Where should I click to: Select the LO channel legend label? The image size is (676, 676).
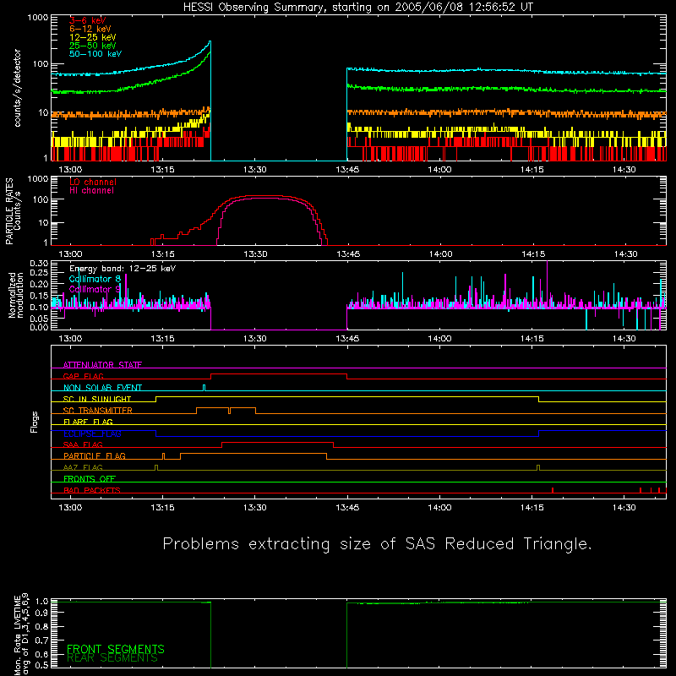click(93, 182)
